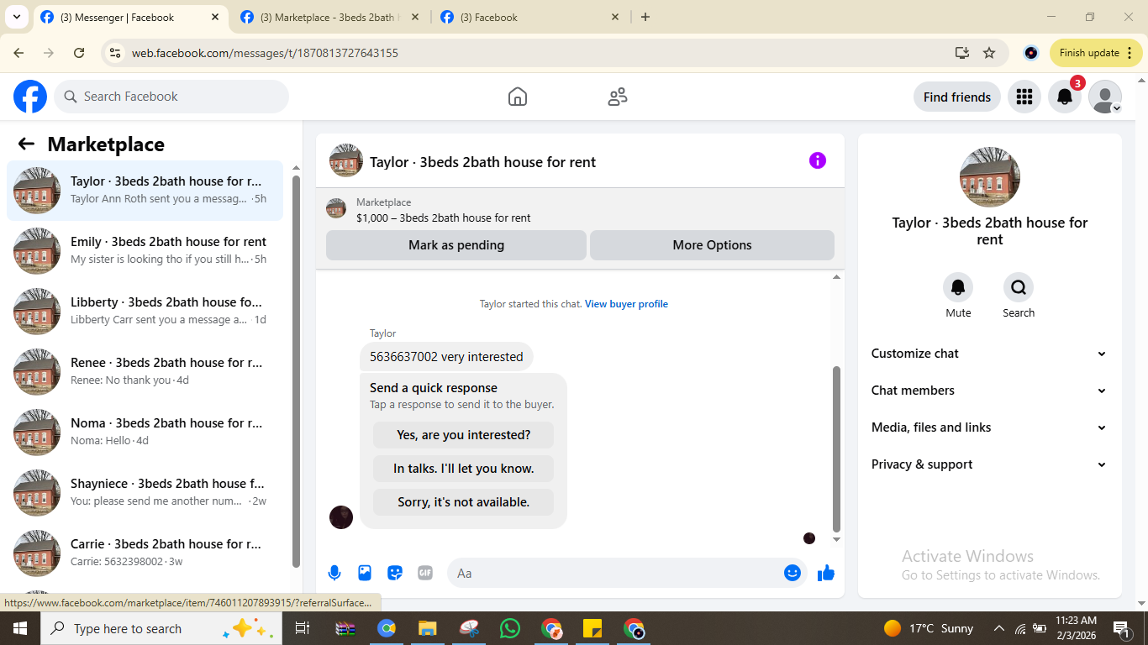Click Find friends button

click(957, 97)
